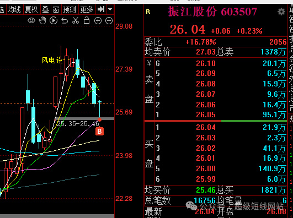
Task: Open the 复权 toolbar item
Action: click(31, 9)
